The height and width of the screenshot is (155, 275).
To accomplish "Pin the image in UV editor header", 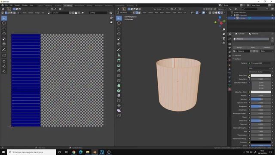I will (82, 12).
